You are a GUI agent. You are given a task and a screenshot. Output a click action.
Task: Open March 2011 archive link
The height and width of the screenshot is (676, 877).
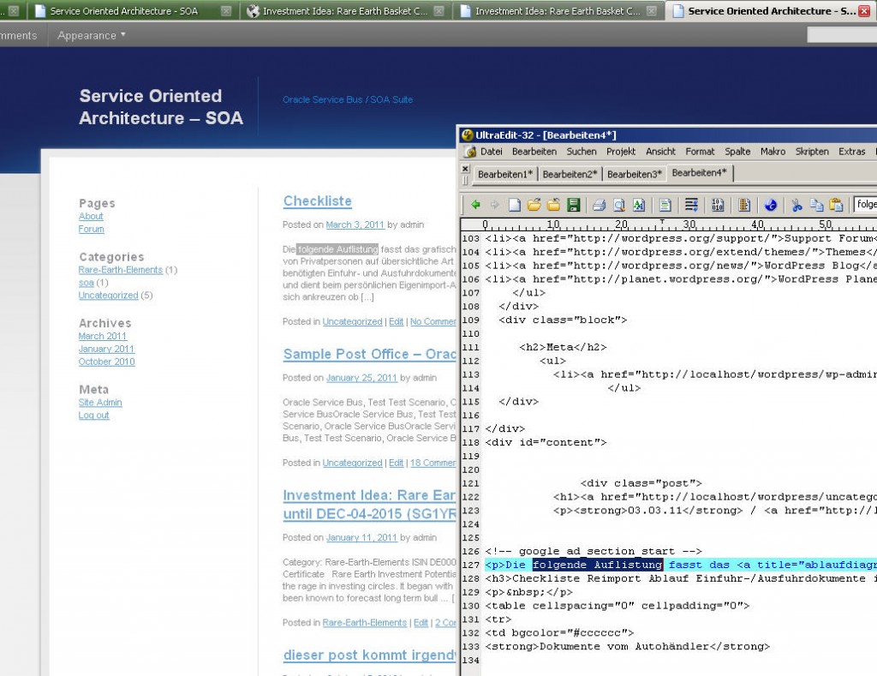[x=103, y=336]
